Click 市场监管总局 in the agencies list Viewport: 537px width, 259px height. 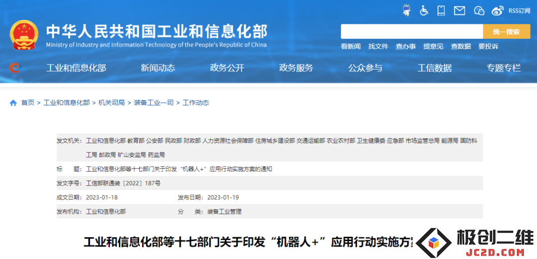423,141
